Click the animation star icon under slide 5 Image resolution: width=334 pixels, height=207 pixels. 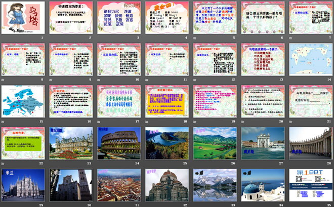194,38
